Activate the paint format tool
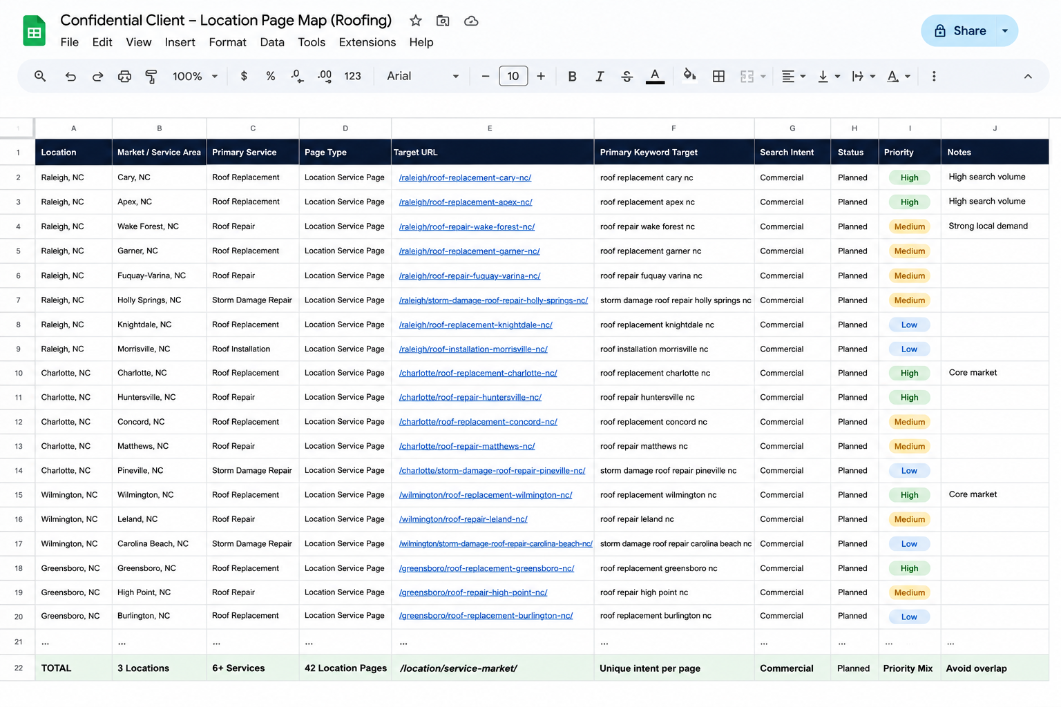Image resolution: width=1061 pixels, height=707 pixels. pyautogui.click(x=151, y=76)
